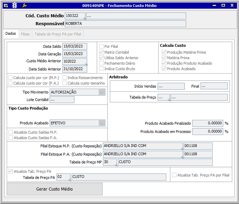Image resolution: width=239 pixels, height=204 pixels.
Task: Click lookup icon on Filial Estoque M.P. field
Action: coord(182,149)
